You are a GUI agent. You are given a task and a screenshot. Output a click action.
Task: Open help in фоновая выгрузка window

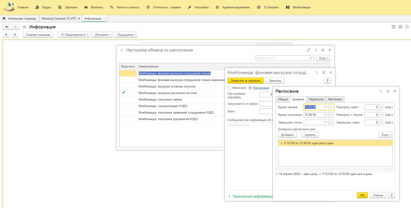click(x=328, y=81)
